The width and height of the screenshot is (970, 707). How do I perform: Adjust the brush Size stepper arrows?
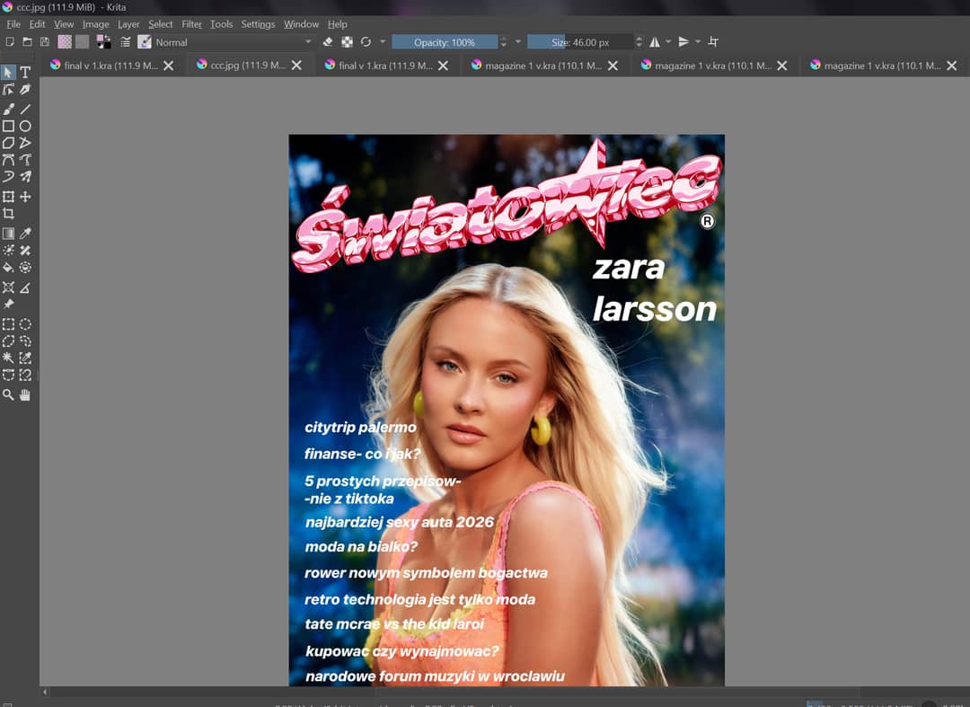[x=639, y=42]
